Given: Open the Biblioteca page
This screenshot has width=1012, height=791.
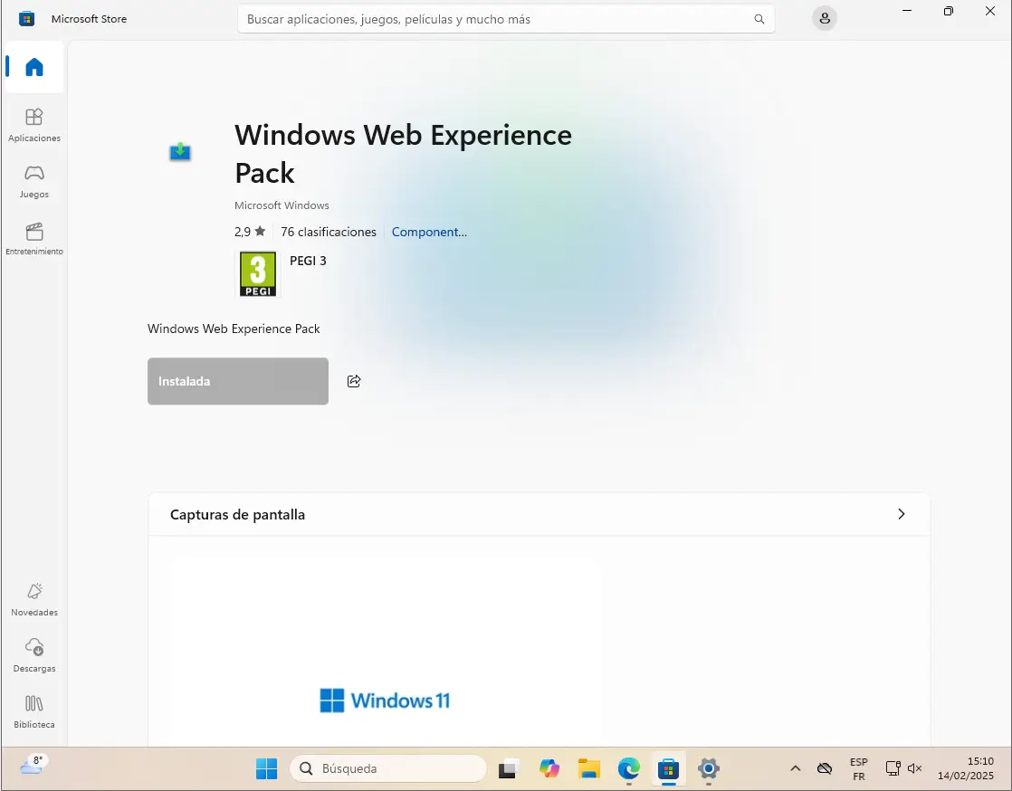Looking at the screenshot, I should click(34, 711).
